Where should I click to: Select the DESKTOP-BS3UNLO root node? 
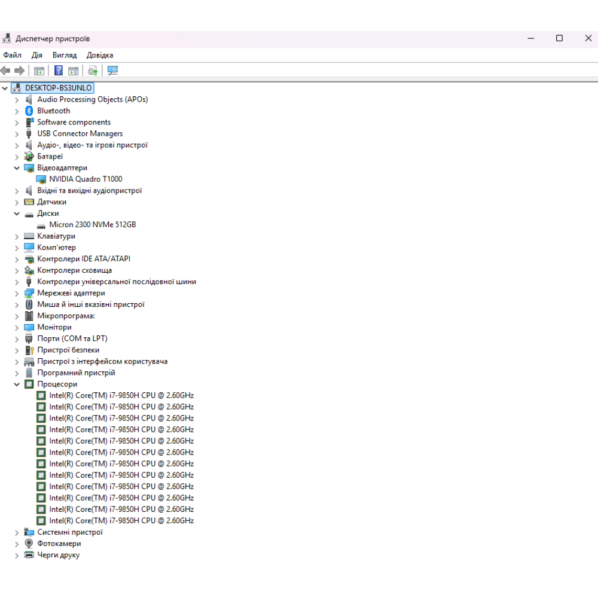tap(58, 88)
